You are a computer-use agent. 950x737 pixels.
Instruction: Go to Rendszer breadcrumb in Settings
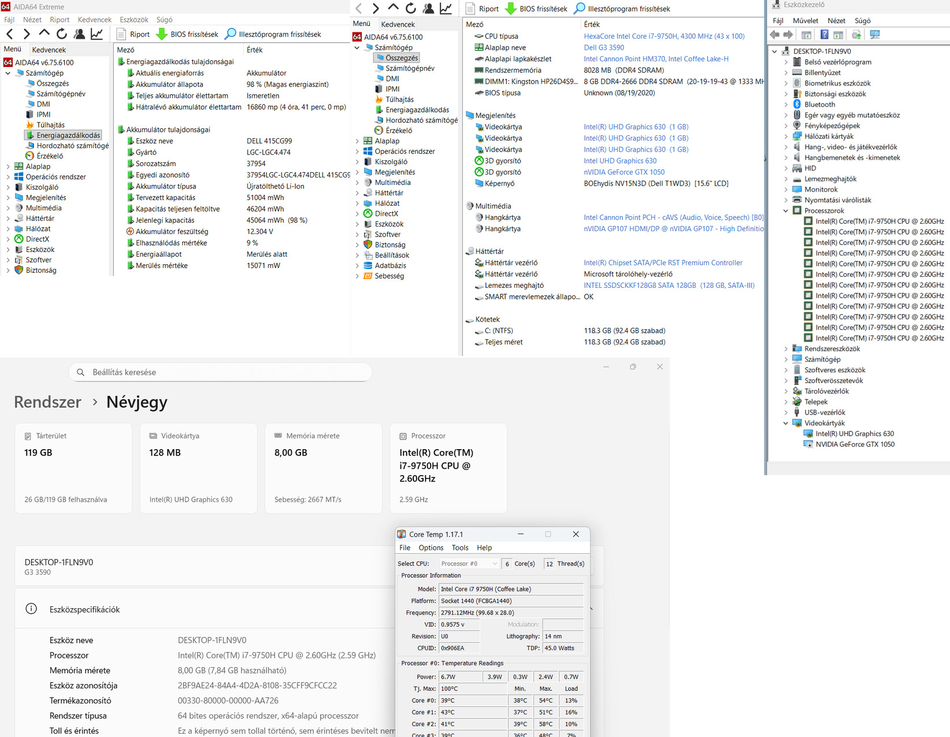tap(48, 402)
